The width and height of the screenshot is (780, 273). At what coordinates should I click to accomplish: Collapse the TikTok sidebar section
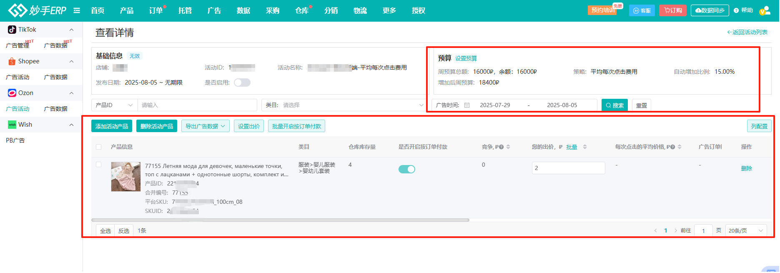(x=71, y=30)
